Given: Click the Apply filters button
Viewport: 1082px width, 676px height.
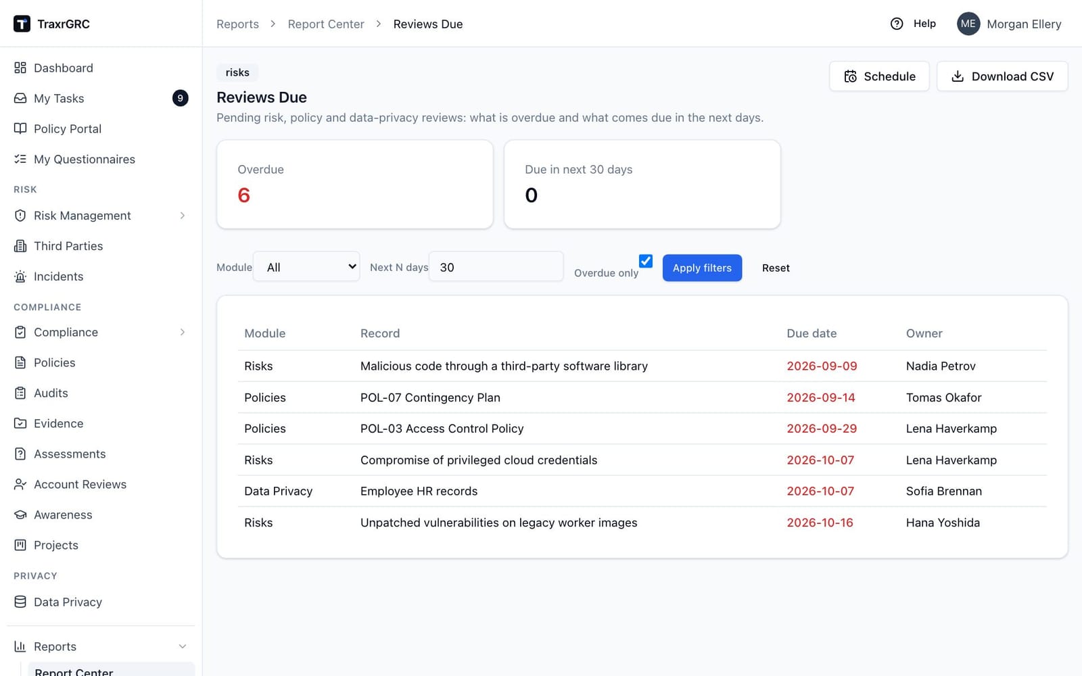Looking at the screenshot, I should pyautogui.click(x=702, y=268).
